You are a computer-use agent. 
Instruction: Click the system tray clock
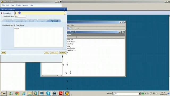[163, 93]
